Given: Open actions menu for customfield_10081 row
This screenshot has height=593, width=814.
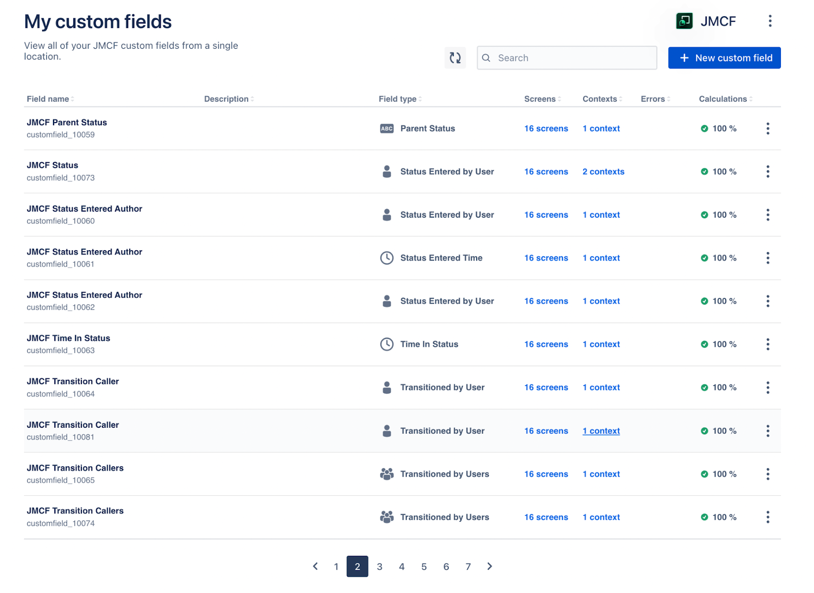Looking at the screenshot, I should tap(768, 431).
